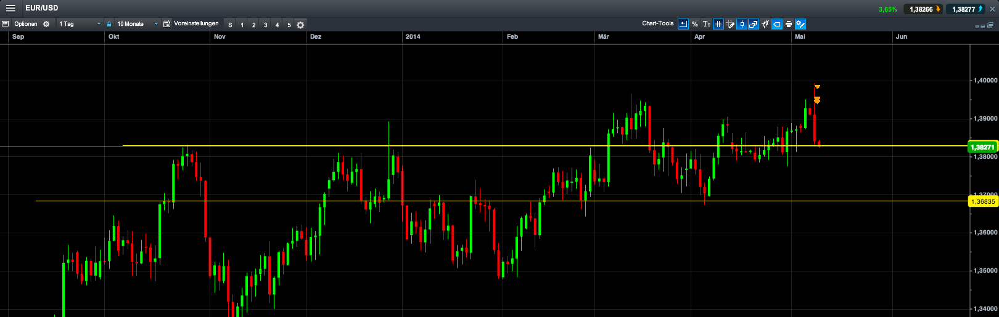Toggle the chart grid lines
The width and height of the screenshot is (999, 317).
click(x=718, y=24)
